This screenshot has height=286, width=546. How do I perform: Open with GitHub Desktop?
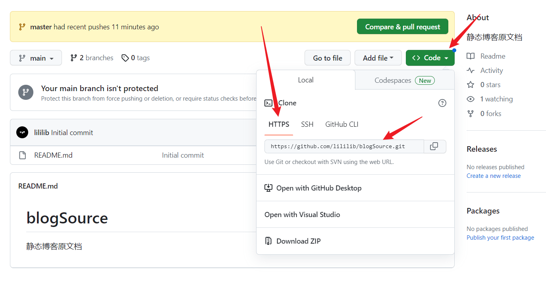click(318, 188)
